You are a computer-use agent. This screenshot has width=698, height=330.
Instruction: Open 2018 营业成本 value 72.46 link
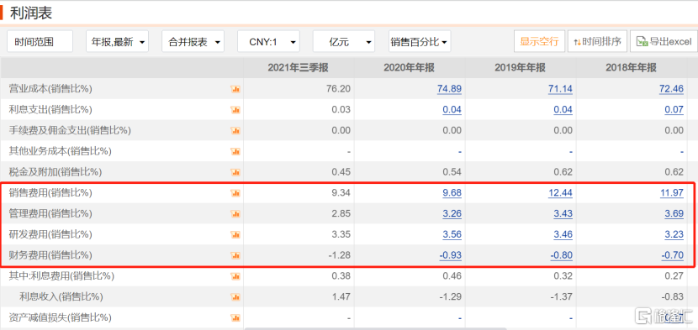pyautogui.click(x=671, y=89)
